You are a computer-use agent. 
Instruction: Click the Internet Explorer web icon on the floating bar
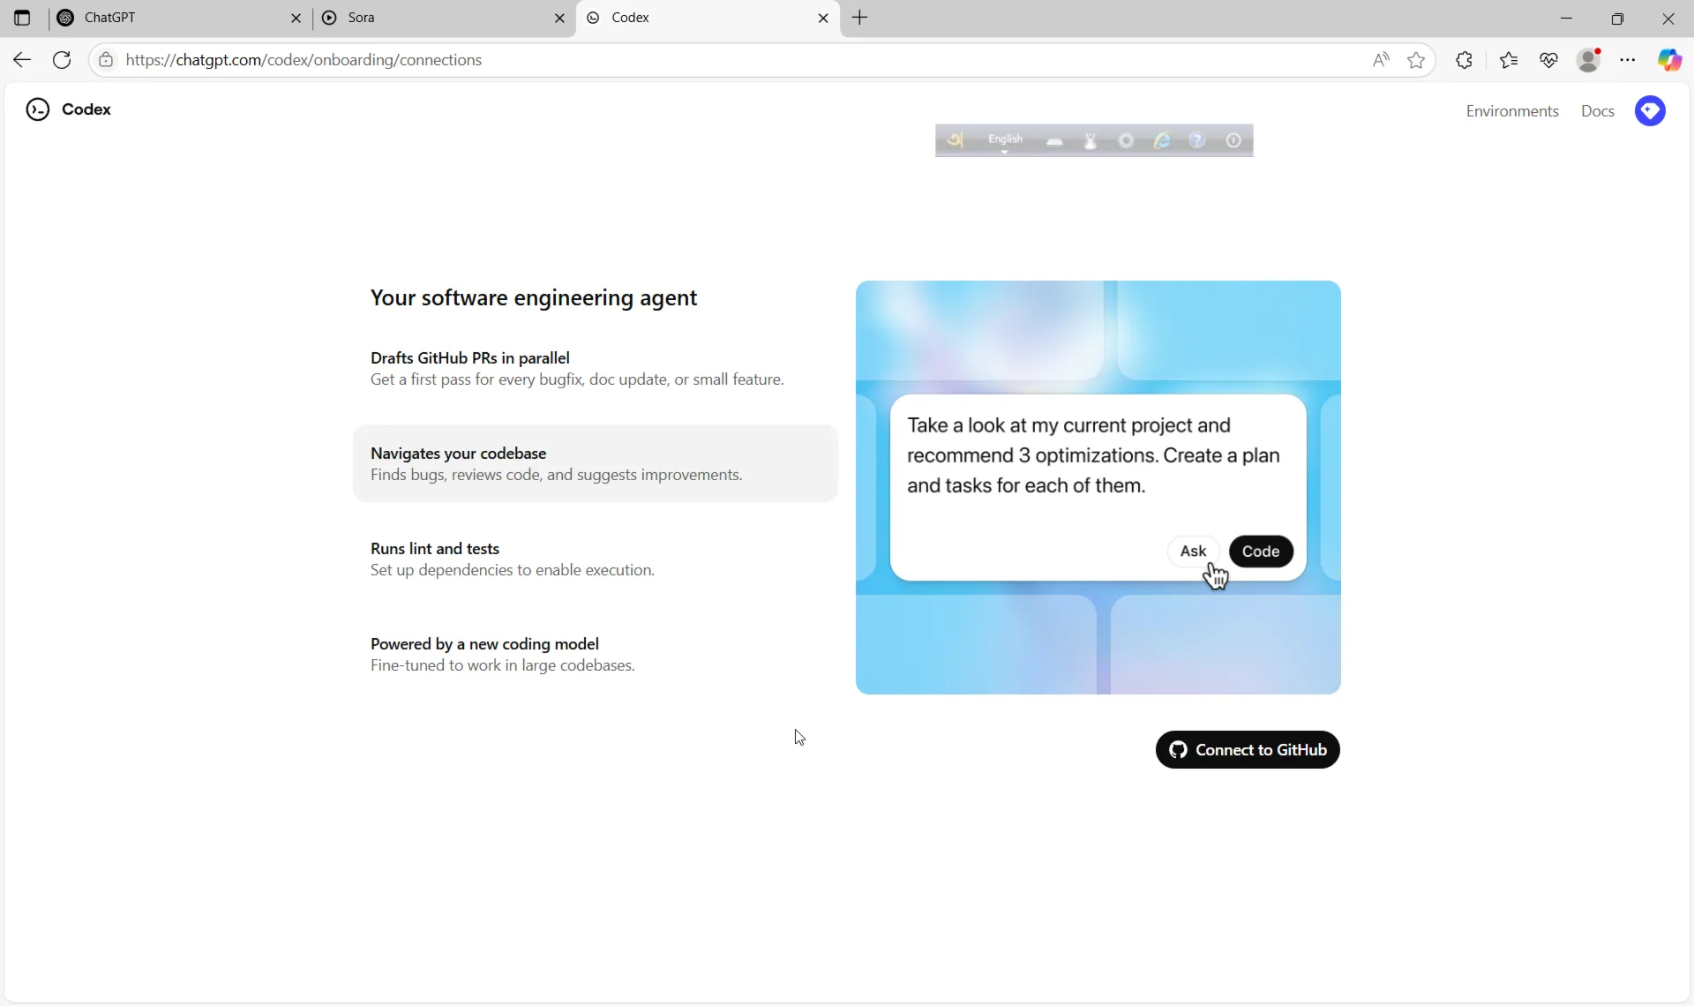[1162, 140]
